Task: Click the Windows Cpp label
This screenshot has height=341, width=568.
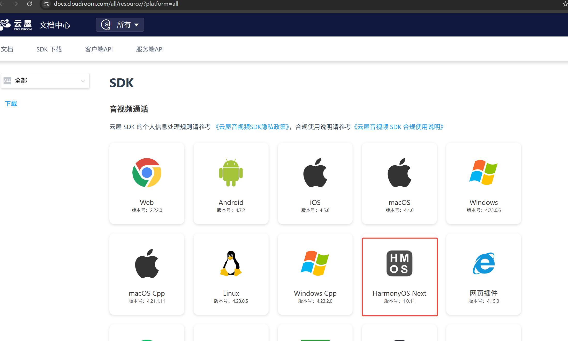Action: tap(315, 293)
